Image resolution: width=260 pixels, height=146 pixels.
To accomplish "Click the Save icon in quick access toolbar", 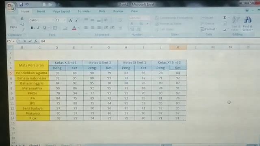I will click(21, 4).
